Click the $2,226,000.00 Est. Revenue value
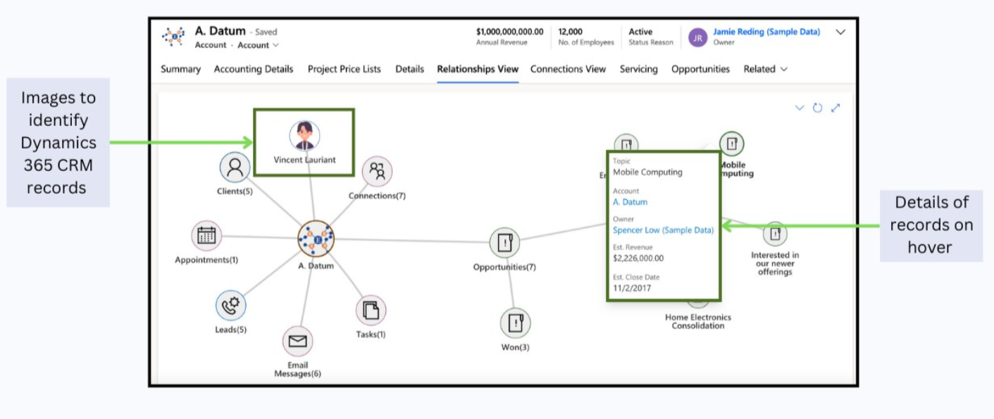 (x=638, y=258)
